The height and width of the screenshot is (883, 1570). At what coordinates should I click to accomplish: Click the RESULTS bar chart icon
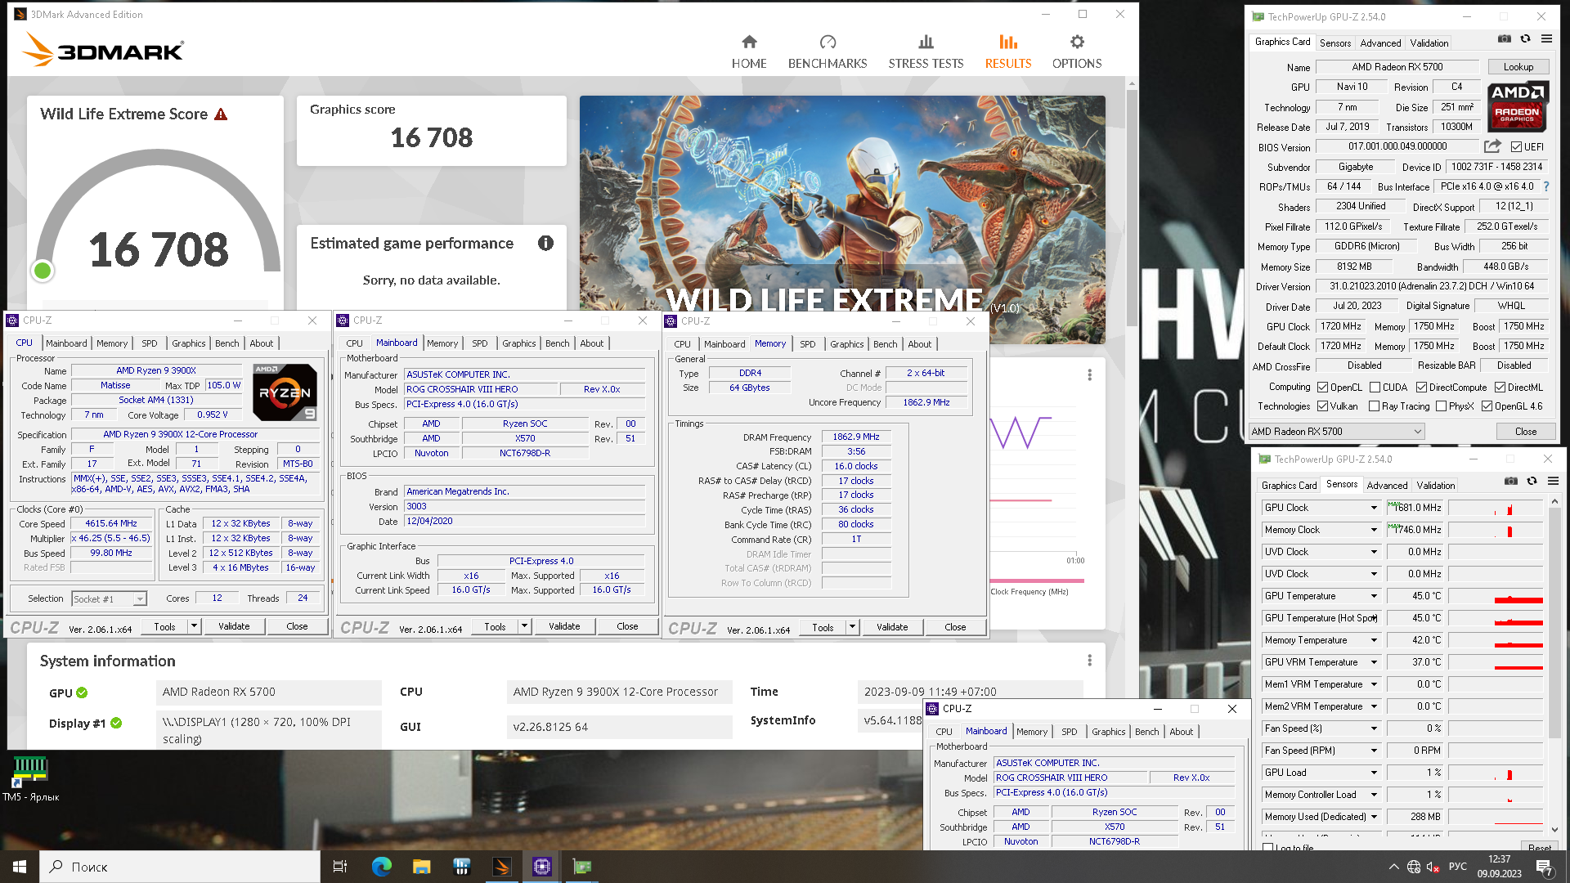(1007, 42)
